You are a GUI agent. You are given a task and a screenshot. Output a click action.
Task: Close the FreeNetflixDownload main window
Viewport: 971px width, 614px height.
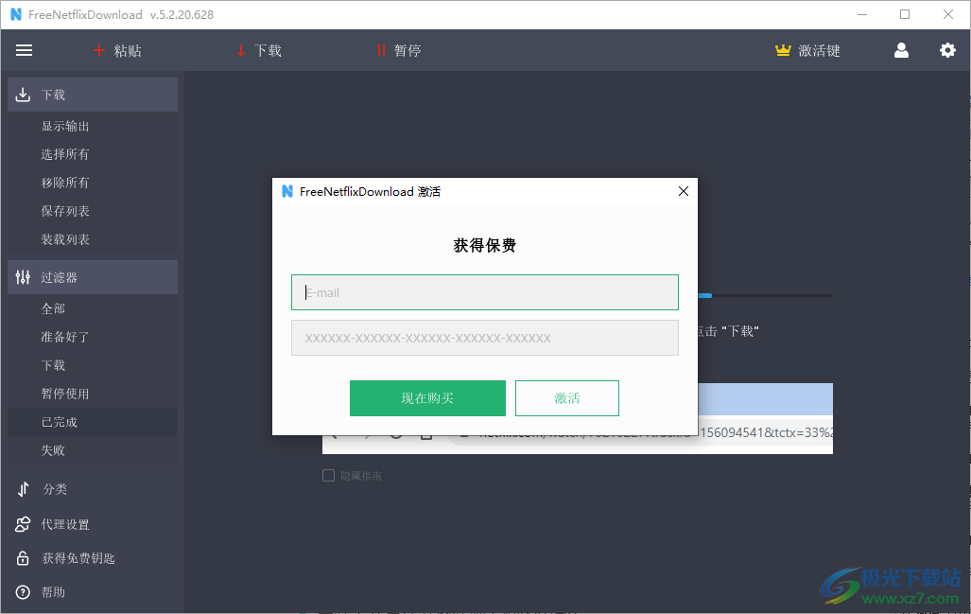(x=948, y=14)
